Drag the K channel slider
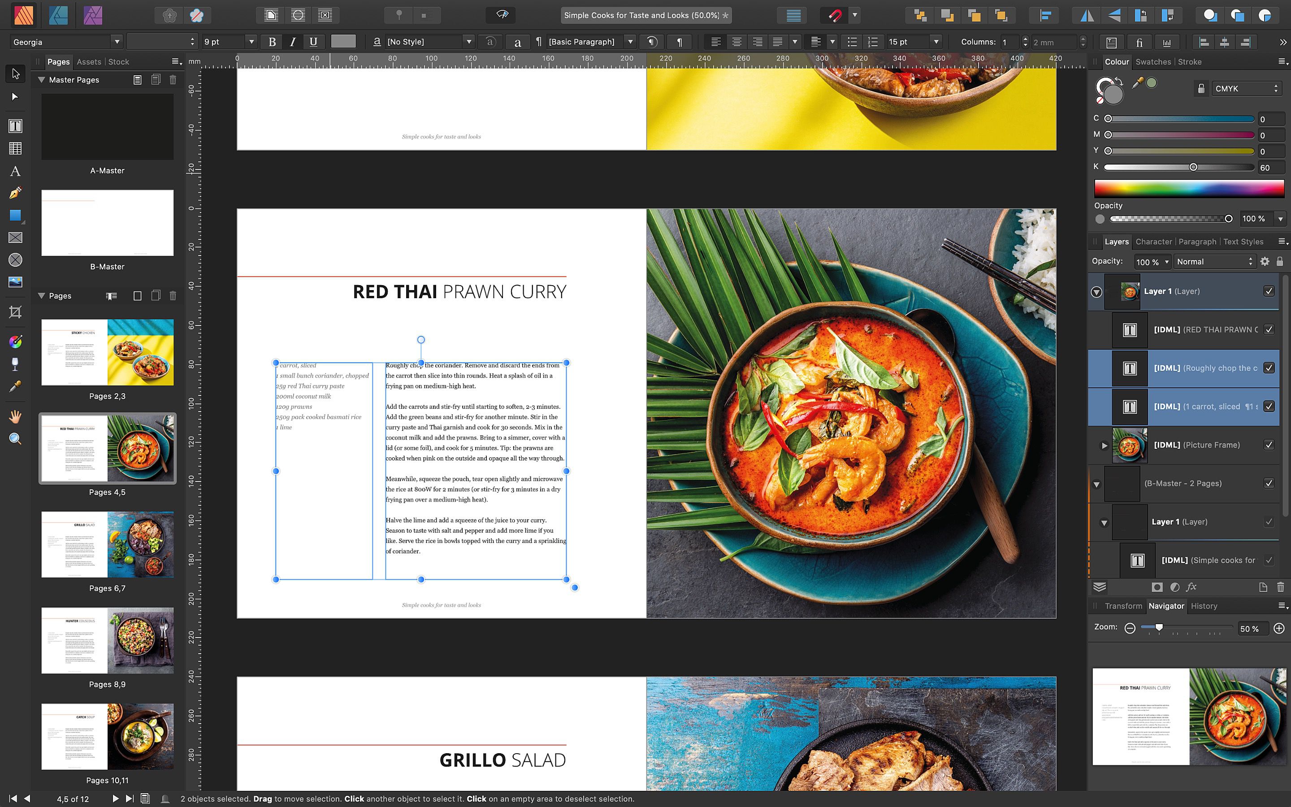This screenshot has height=807, width=1291. pyautogui.click(x=1193, y=166)
